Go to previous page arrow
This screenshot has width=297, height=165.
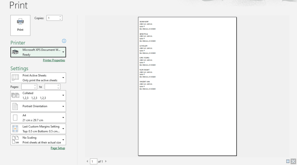point(87,162)
